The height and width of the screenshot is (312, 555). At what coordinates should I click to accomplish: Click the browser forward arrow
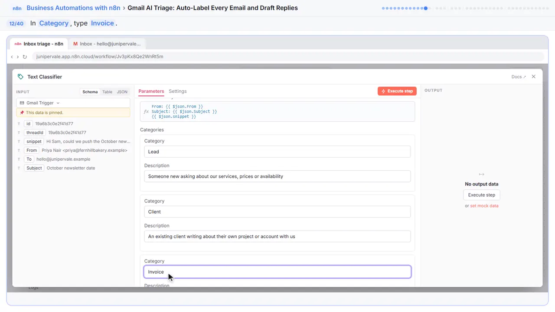(18, 57)
